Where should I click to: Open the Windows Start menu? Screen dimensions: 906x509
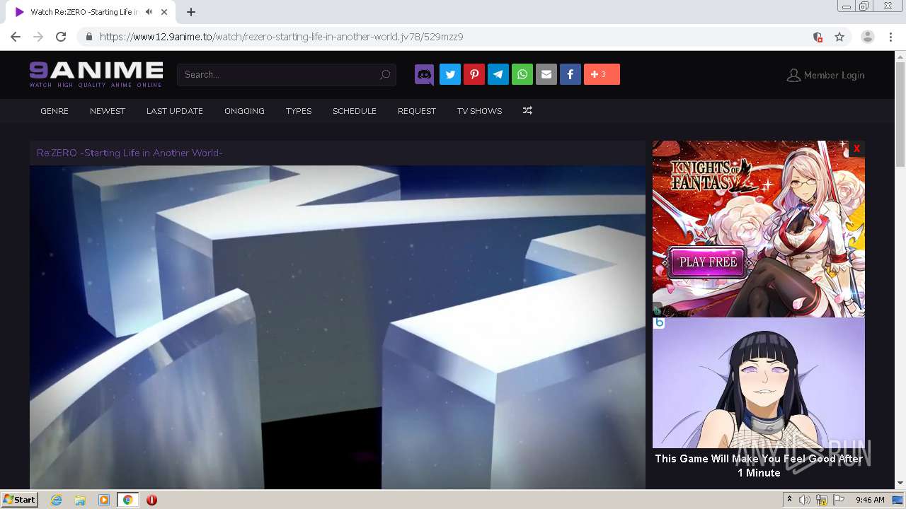coord(19,500)
